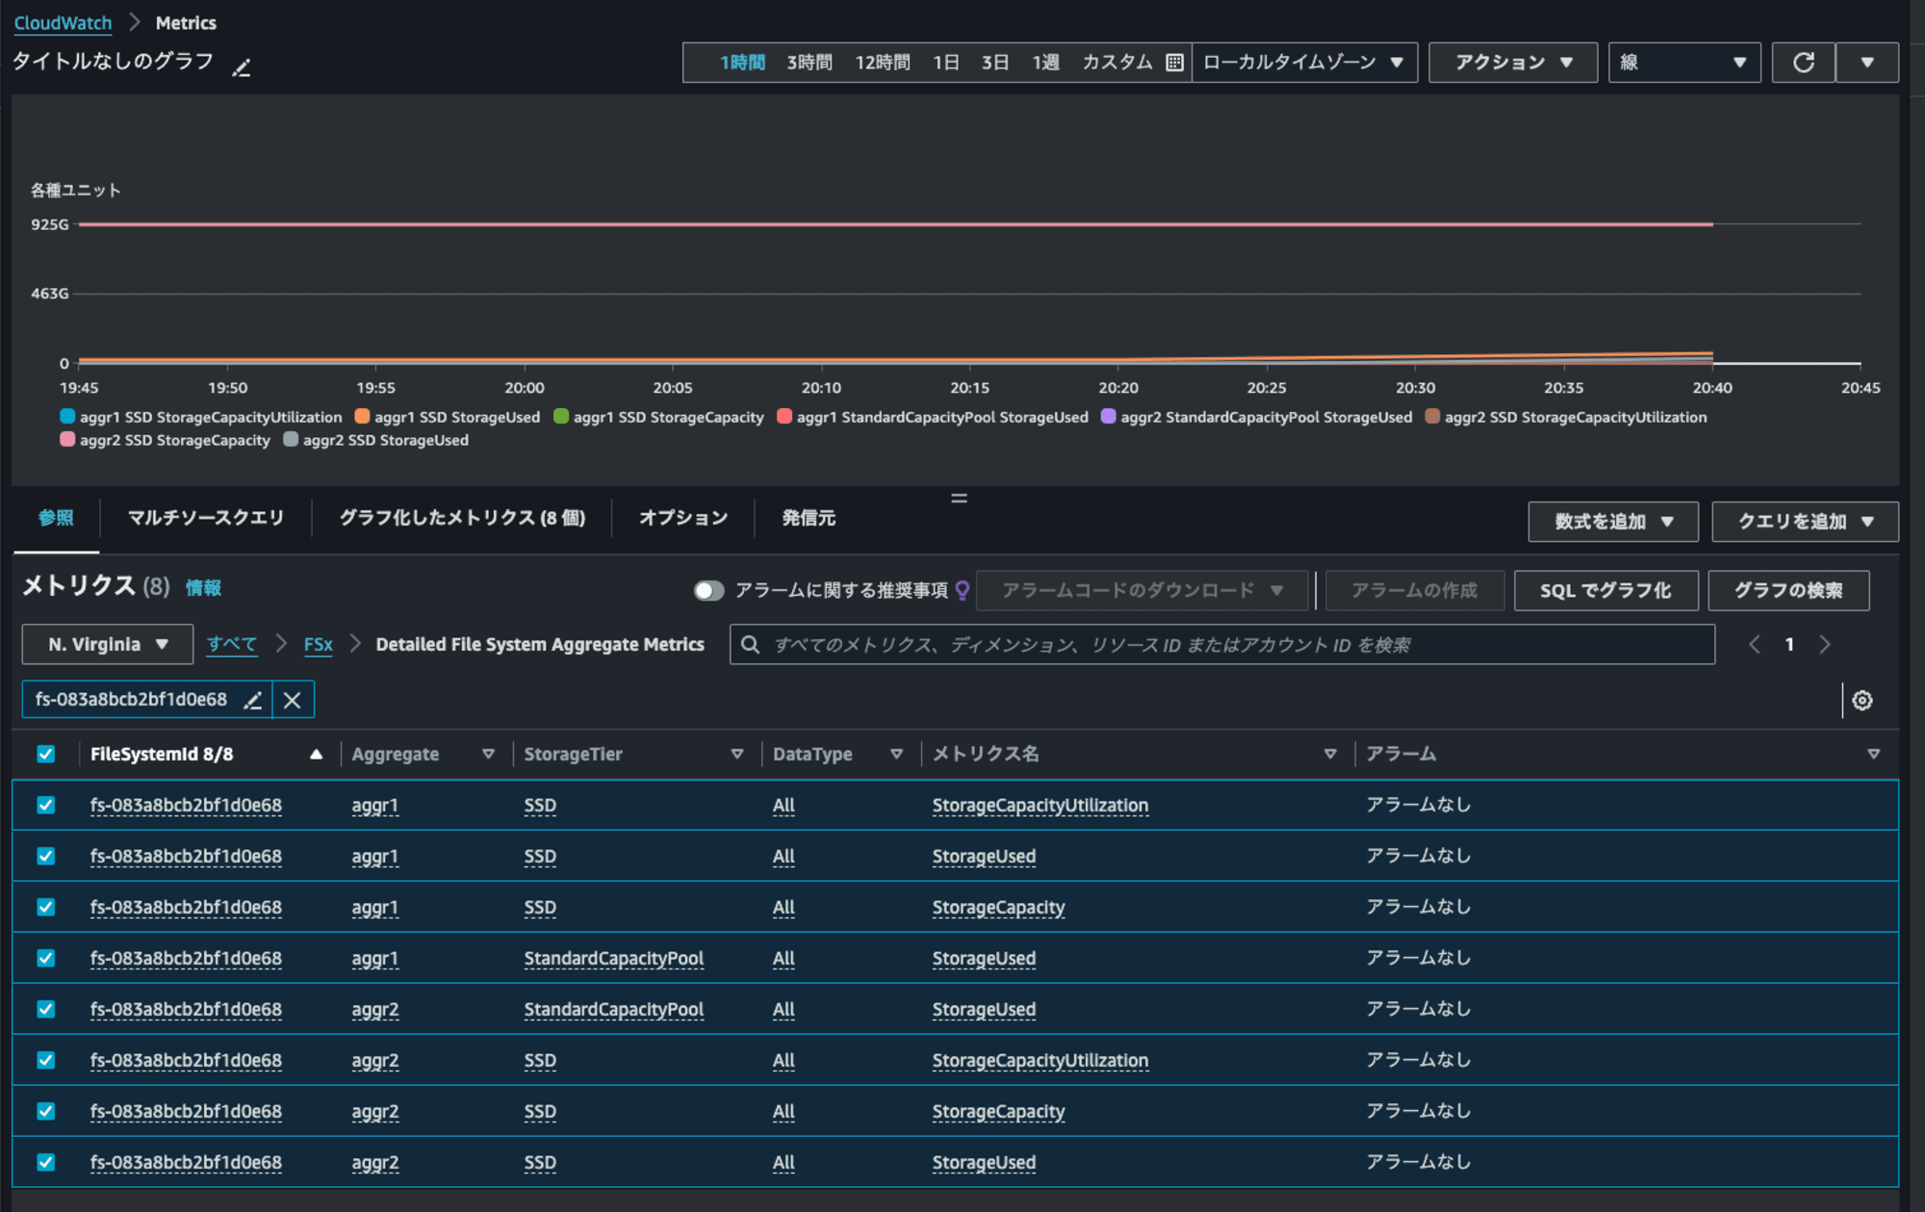1925x1212 pixels.
Task: Uncheck aggr1 SSD StorageCapacity row
Action: tap(45, 907)
